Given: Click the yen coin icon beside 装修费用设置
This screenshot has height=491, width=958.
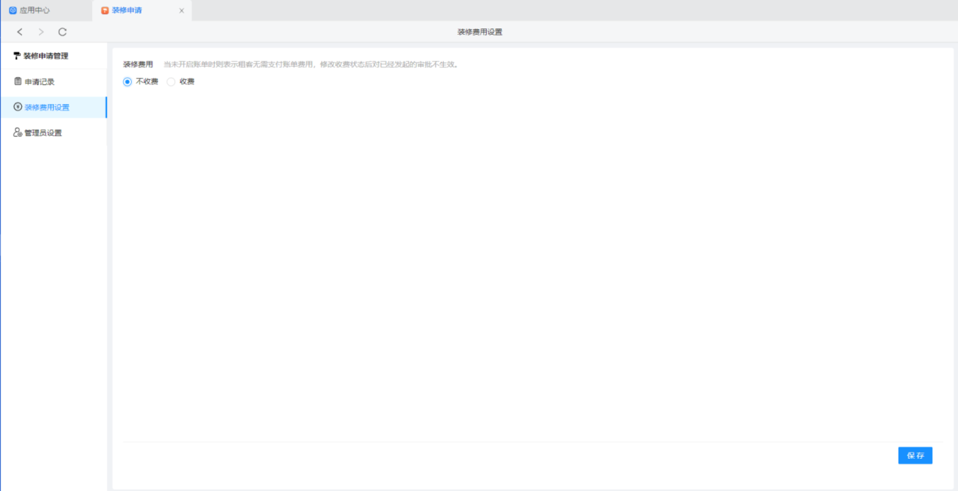Looking at the screenshot, I should [x=18, y=107].
